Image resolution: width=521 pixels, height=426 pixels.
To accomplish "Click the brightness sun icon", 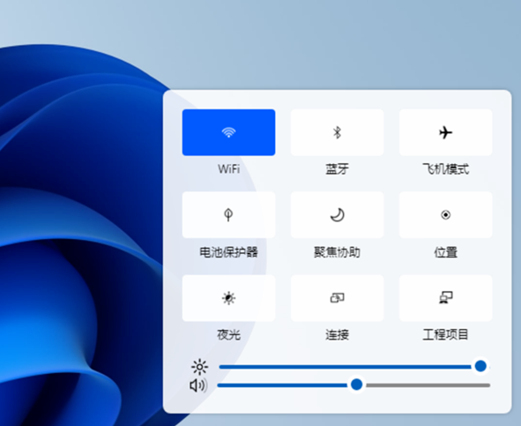I will 200,367.
